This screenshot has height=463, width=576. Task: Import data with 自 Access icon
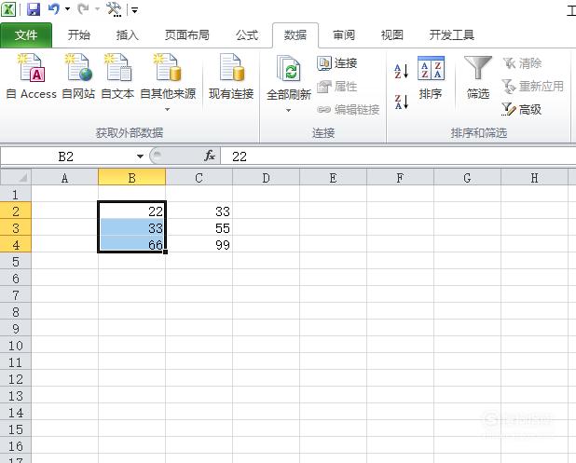32,76
